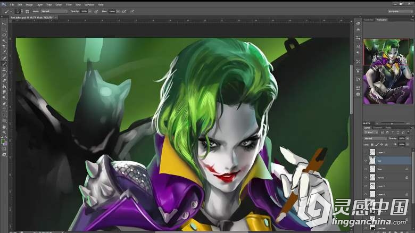The height and width of the screenshot is (233, 415).
Task: Toggle lock all button
Action: [386, 145]
